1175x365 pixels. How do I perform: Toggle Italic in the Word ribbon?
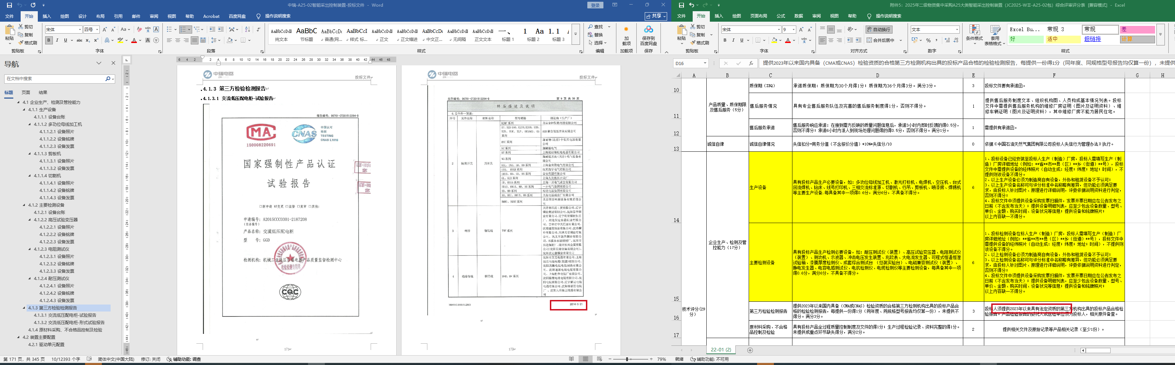point(57,41)
